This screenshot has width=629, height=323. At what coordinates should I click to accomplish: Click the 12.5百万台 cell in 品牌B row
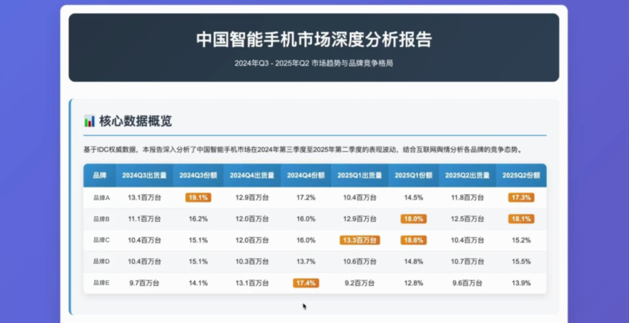(467, 219)
